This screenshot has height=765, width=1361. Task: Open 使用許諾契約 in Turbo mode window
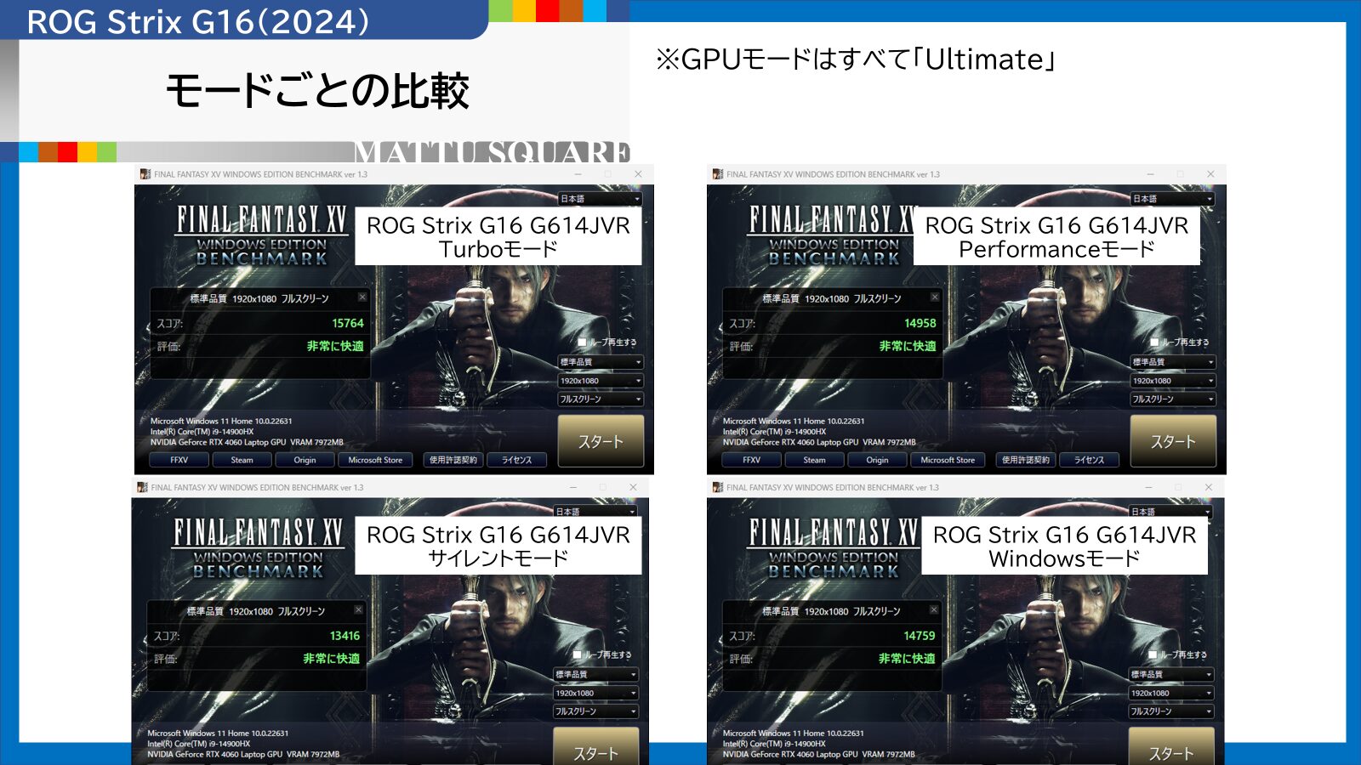(453, 460)
